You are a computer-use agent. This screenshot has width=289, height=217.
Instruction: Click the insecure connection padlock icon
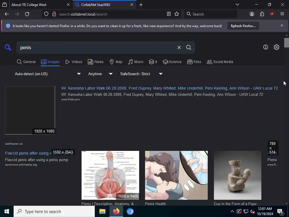[x=54, y=14]
